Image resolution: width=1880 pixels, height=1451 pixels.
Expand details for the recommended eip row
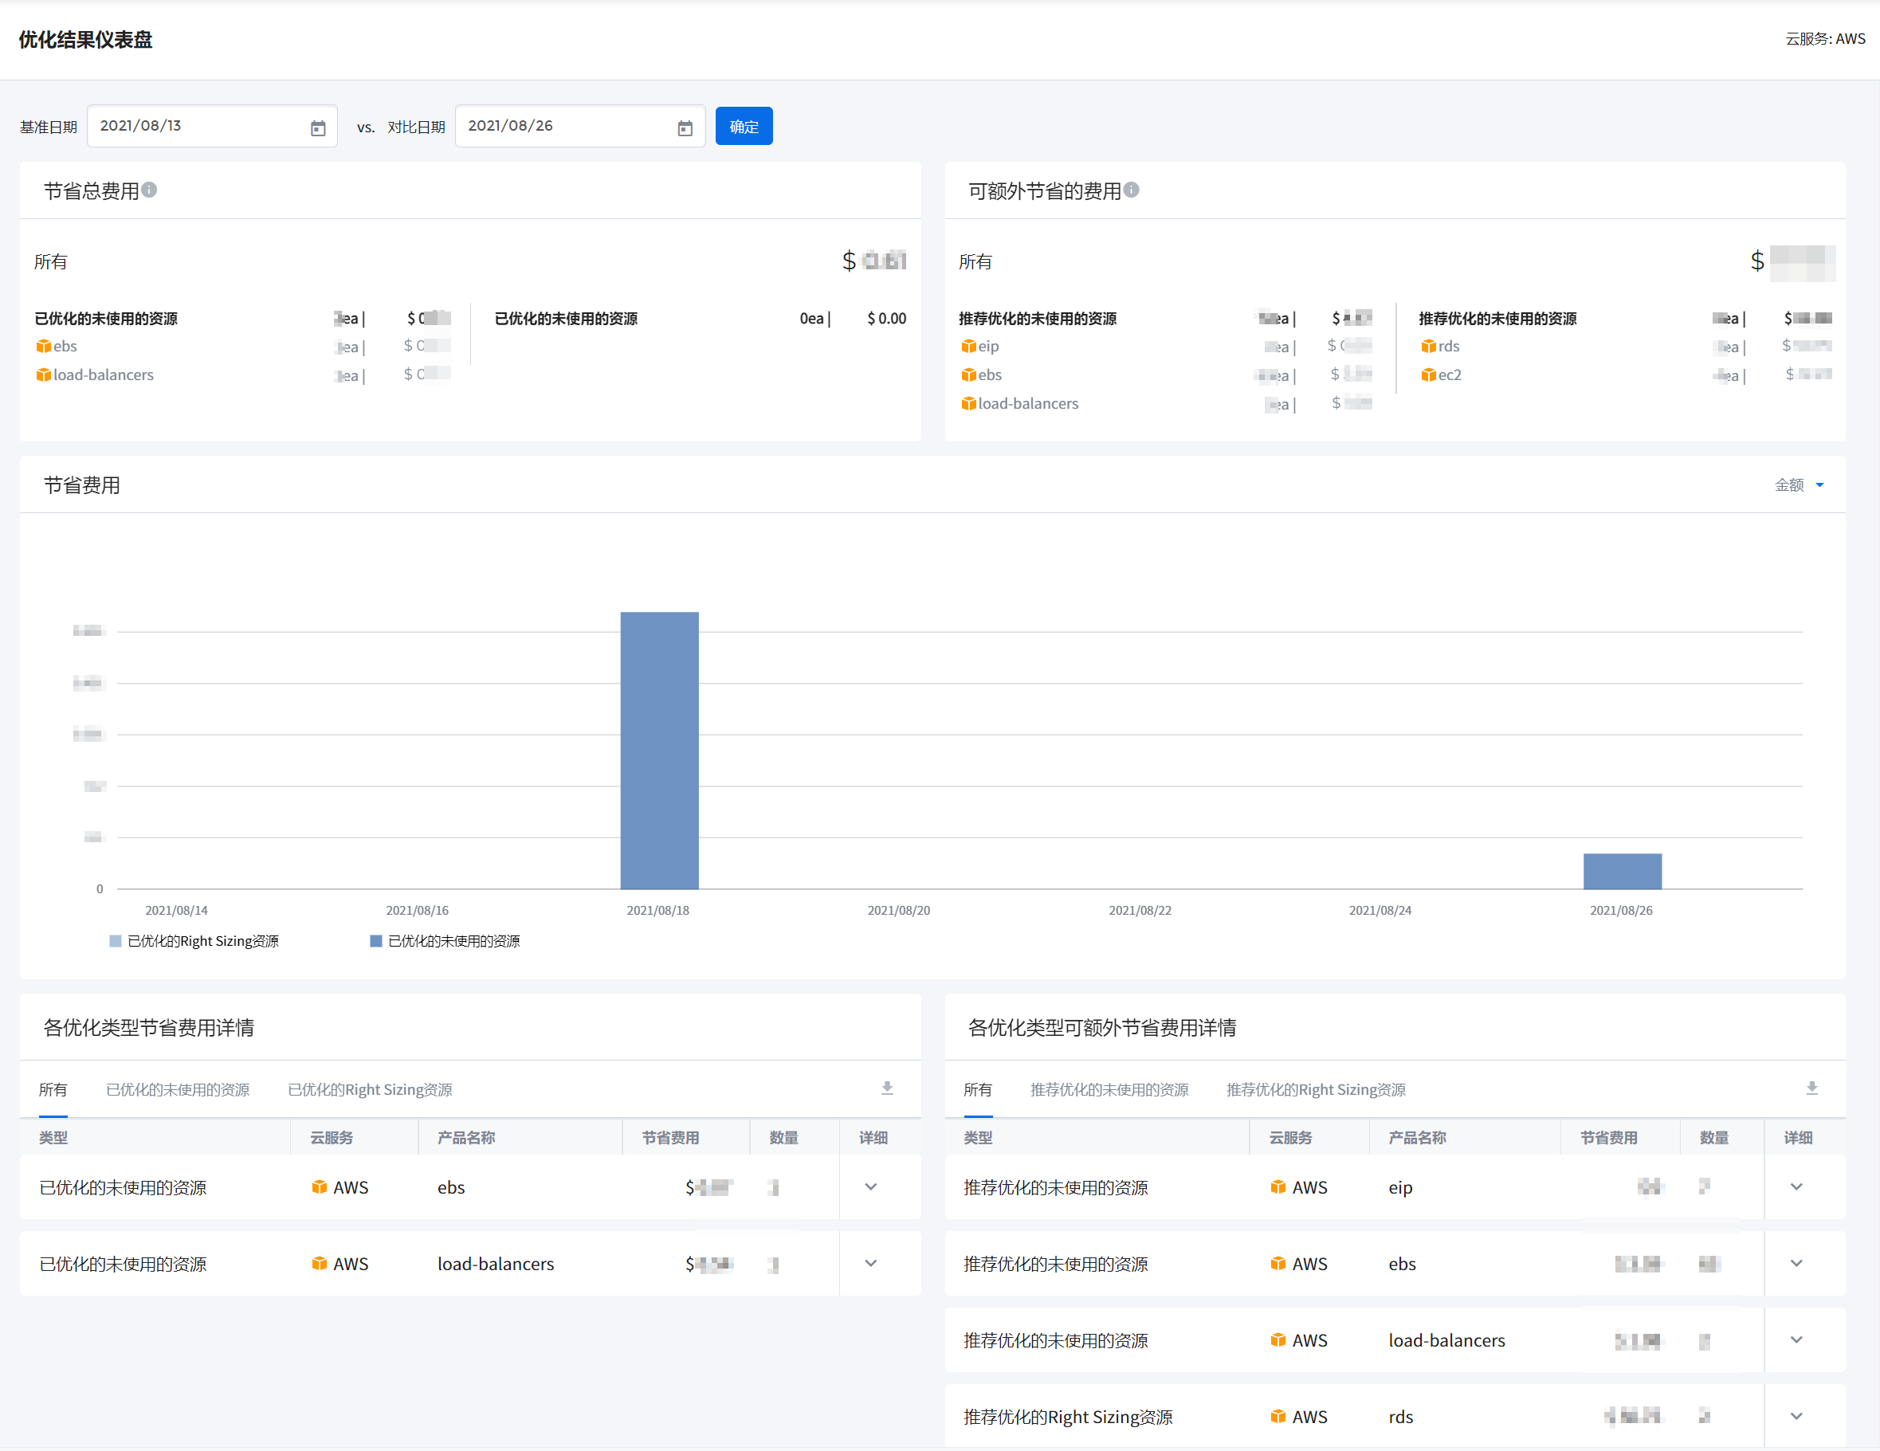1796,1186
